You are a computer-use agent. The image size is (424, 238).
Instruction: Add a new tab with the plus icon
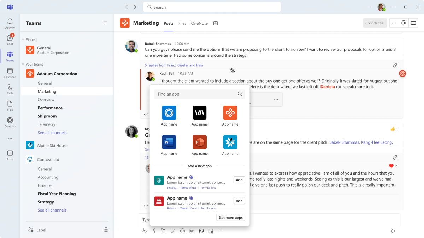tap(216, 23)
